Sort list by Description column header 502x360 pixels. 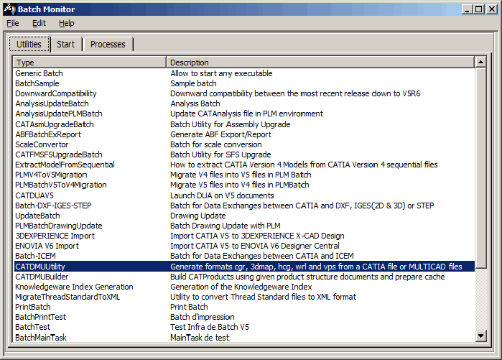[x=320, y=63]
